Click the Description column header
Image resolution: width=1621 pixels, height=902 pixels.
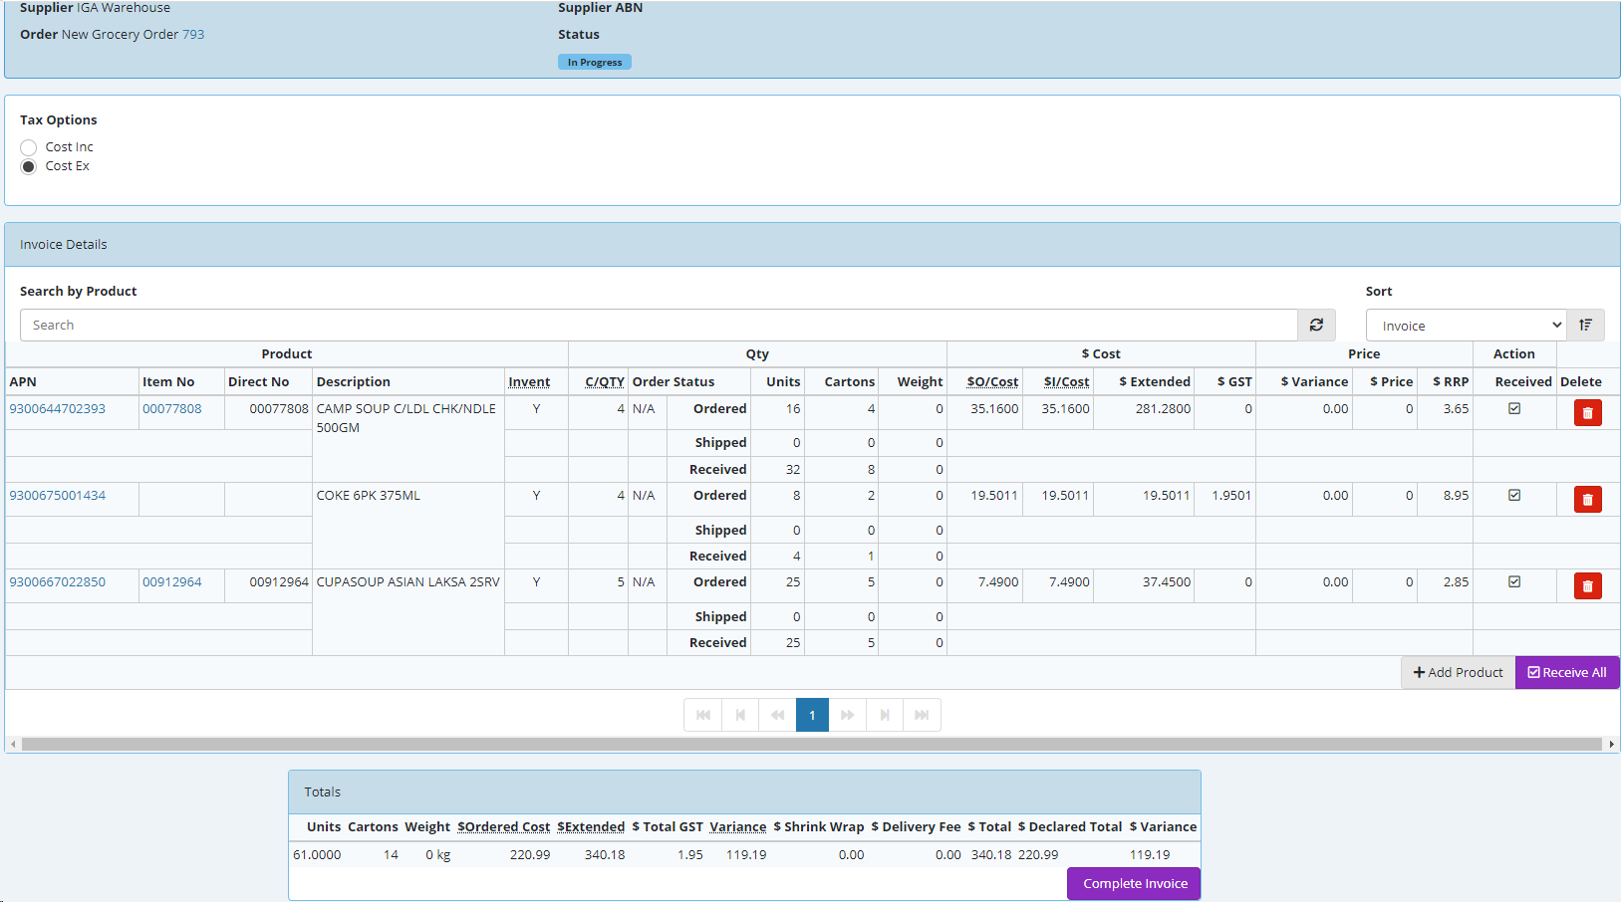(x=353, y=381)
